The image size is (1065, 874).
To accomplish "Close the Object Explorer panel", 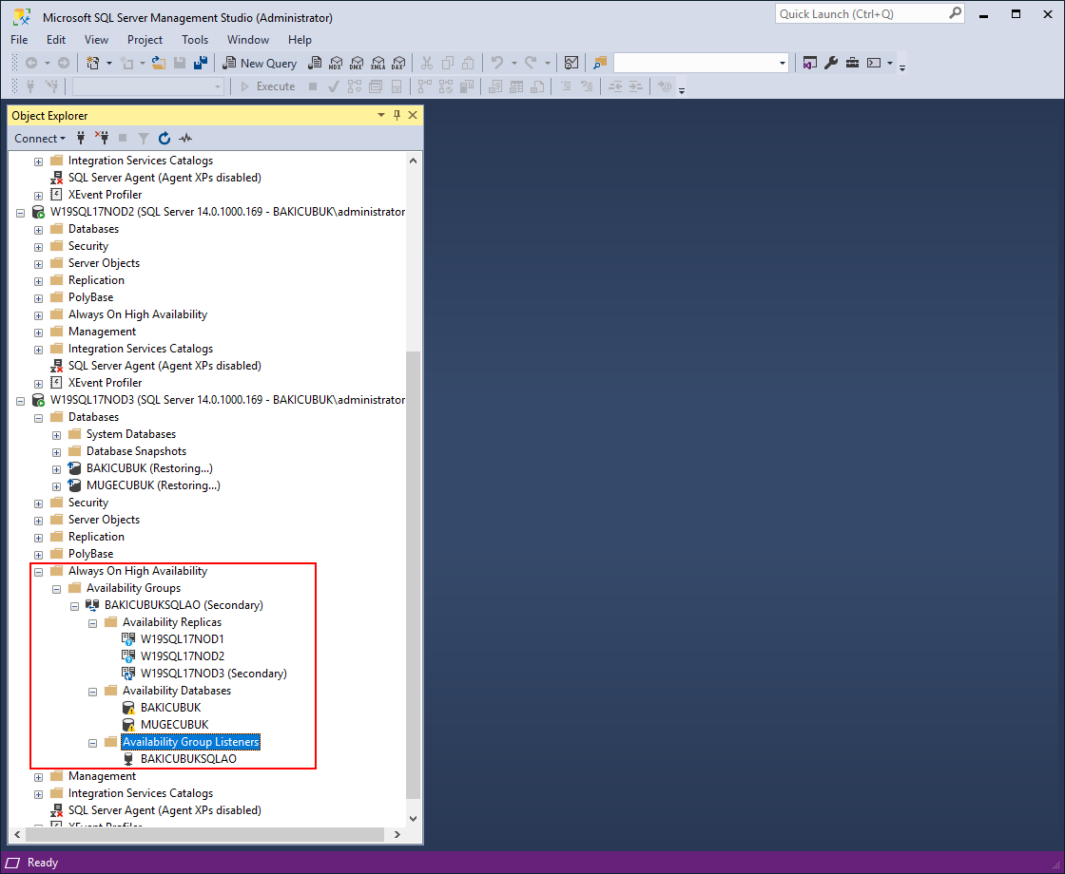I will (x=413, y=115).
